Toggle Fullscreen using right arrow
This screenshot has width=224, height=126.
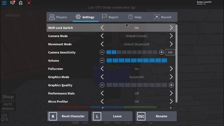click(x=171, y=69)
